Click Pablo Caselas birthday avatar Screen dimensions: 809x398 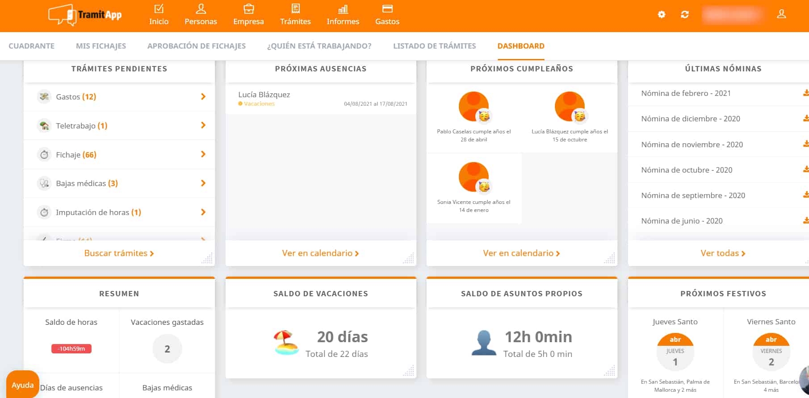474,106
